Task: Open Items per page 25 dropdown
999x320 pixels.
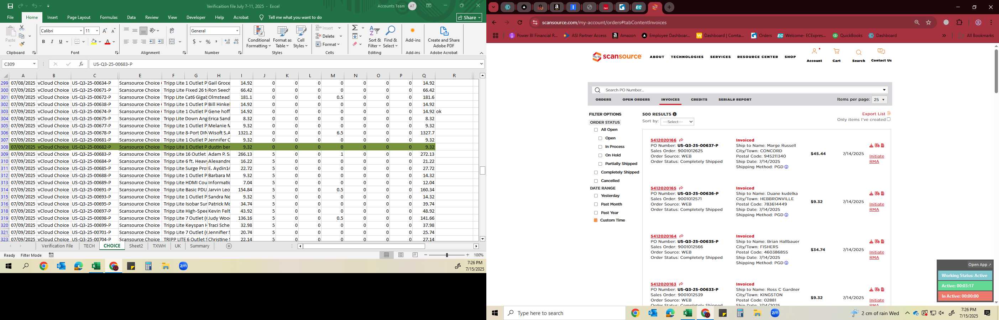Action: click(x=879, y=100)
